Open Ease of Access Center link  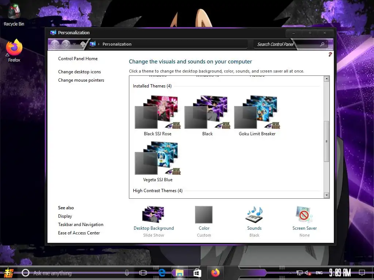[79, 233]
